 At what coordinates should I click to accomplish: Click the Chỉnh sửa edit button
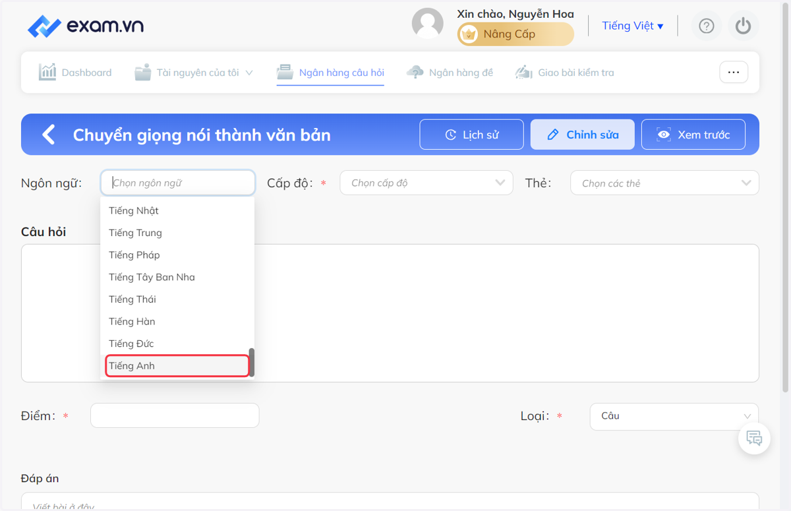(582, 135)
